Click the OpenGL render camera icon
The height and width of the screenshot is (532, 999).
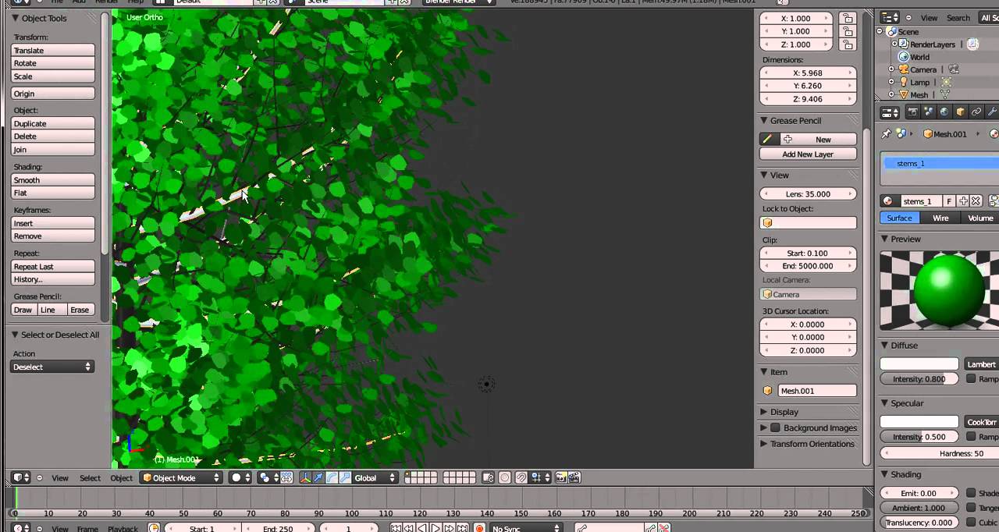(x=560, y=477)
